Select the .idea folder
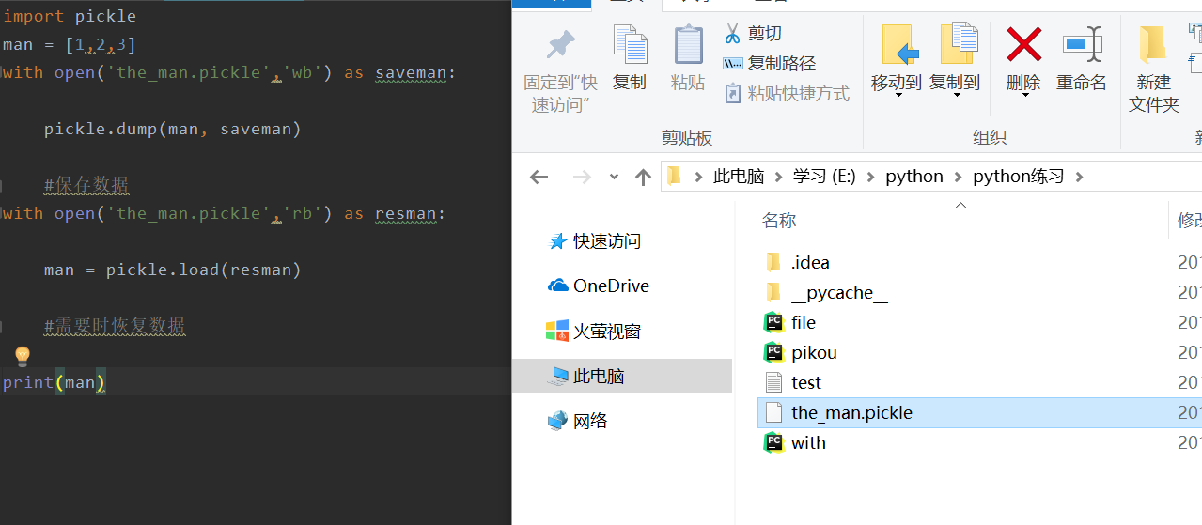Screen dimensions: 1202x525 point(798,262)
